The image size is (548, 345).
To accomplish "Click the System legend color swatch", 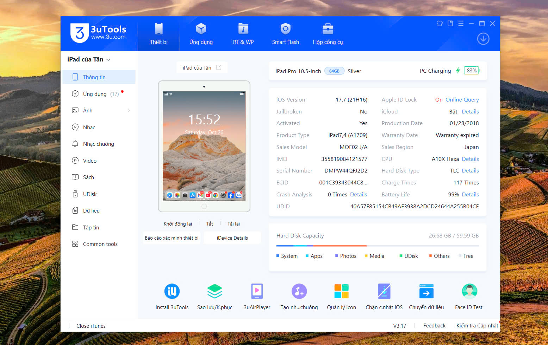I will (x=278, y=256).
